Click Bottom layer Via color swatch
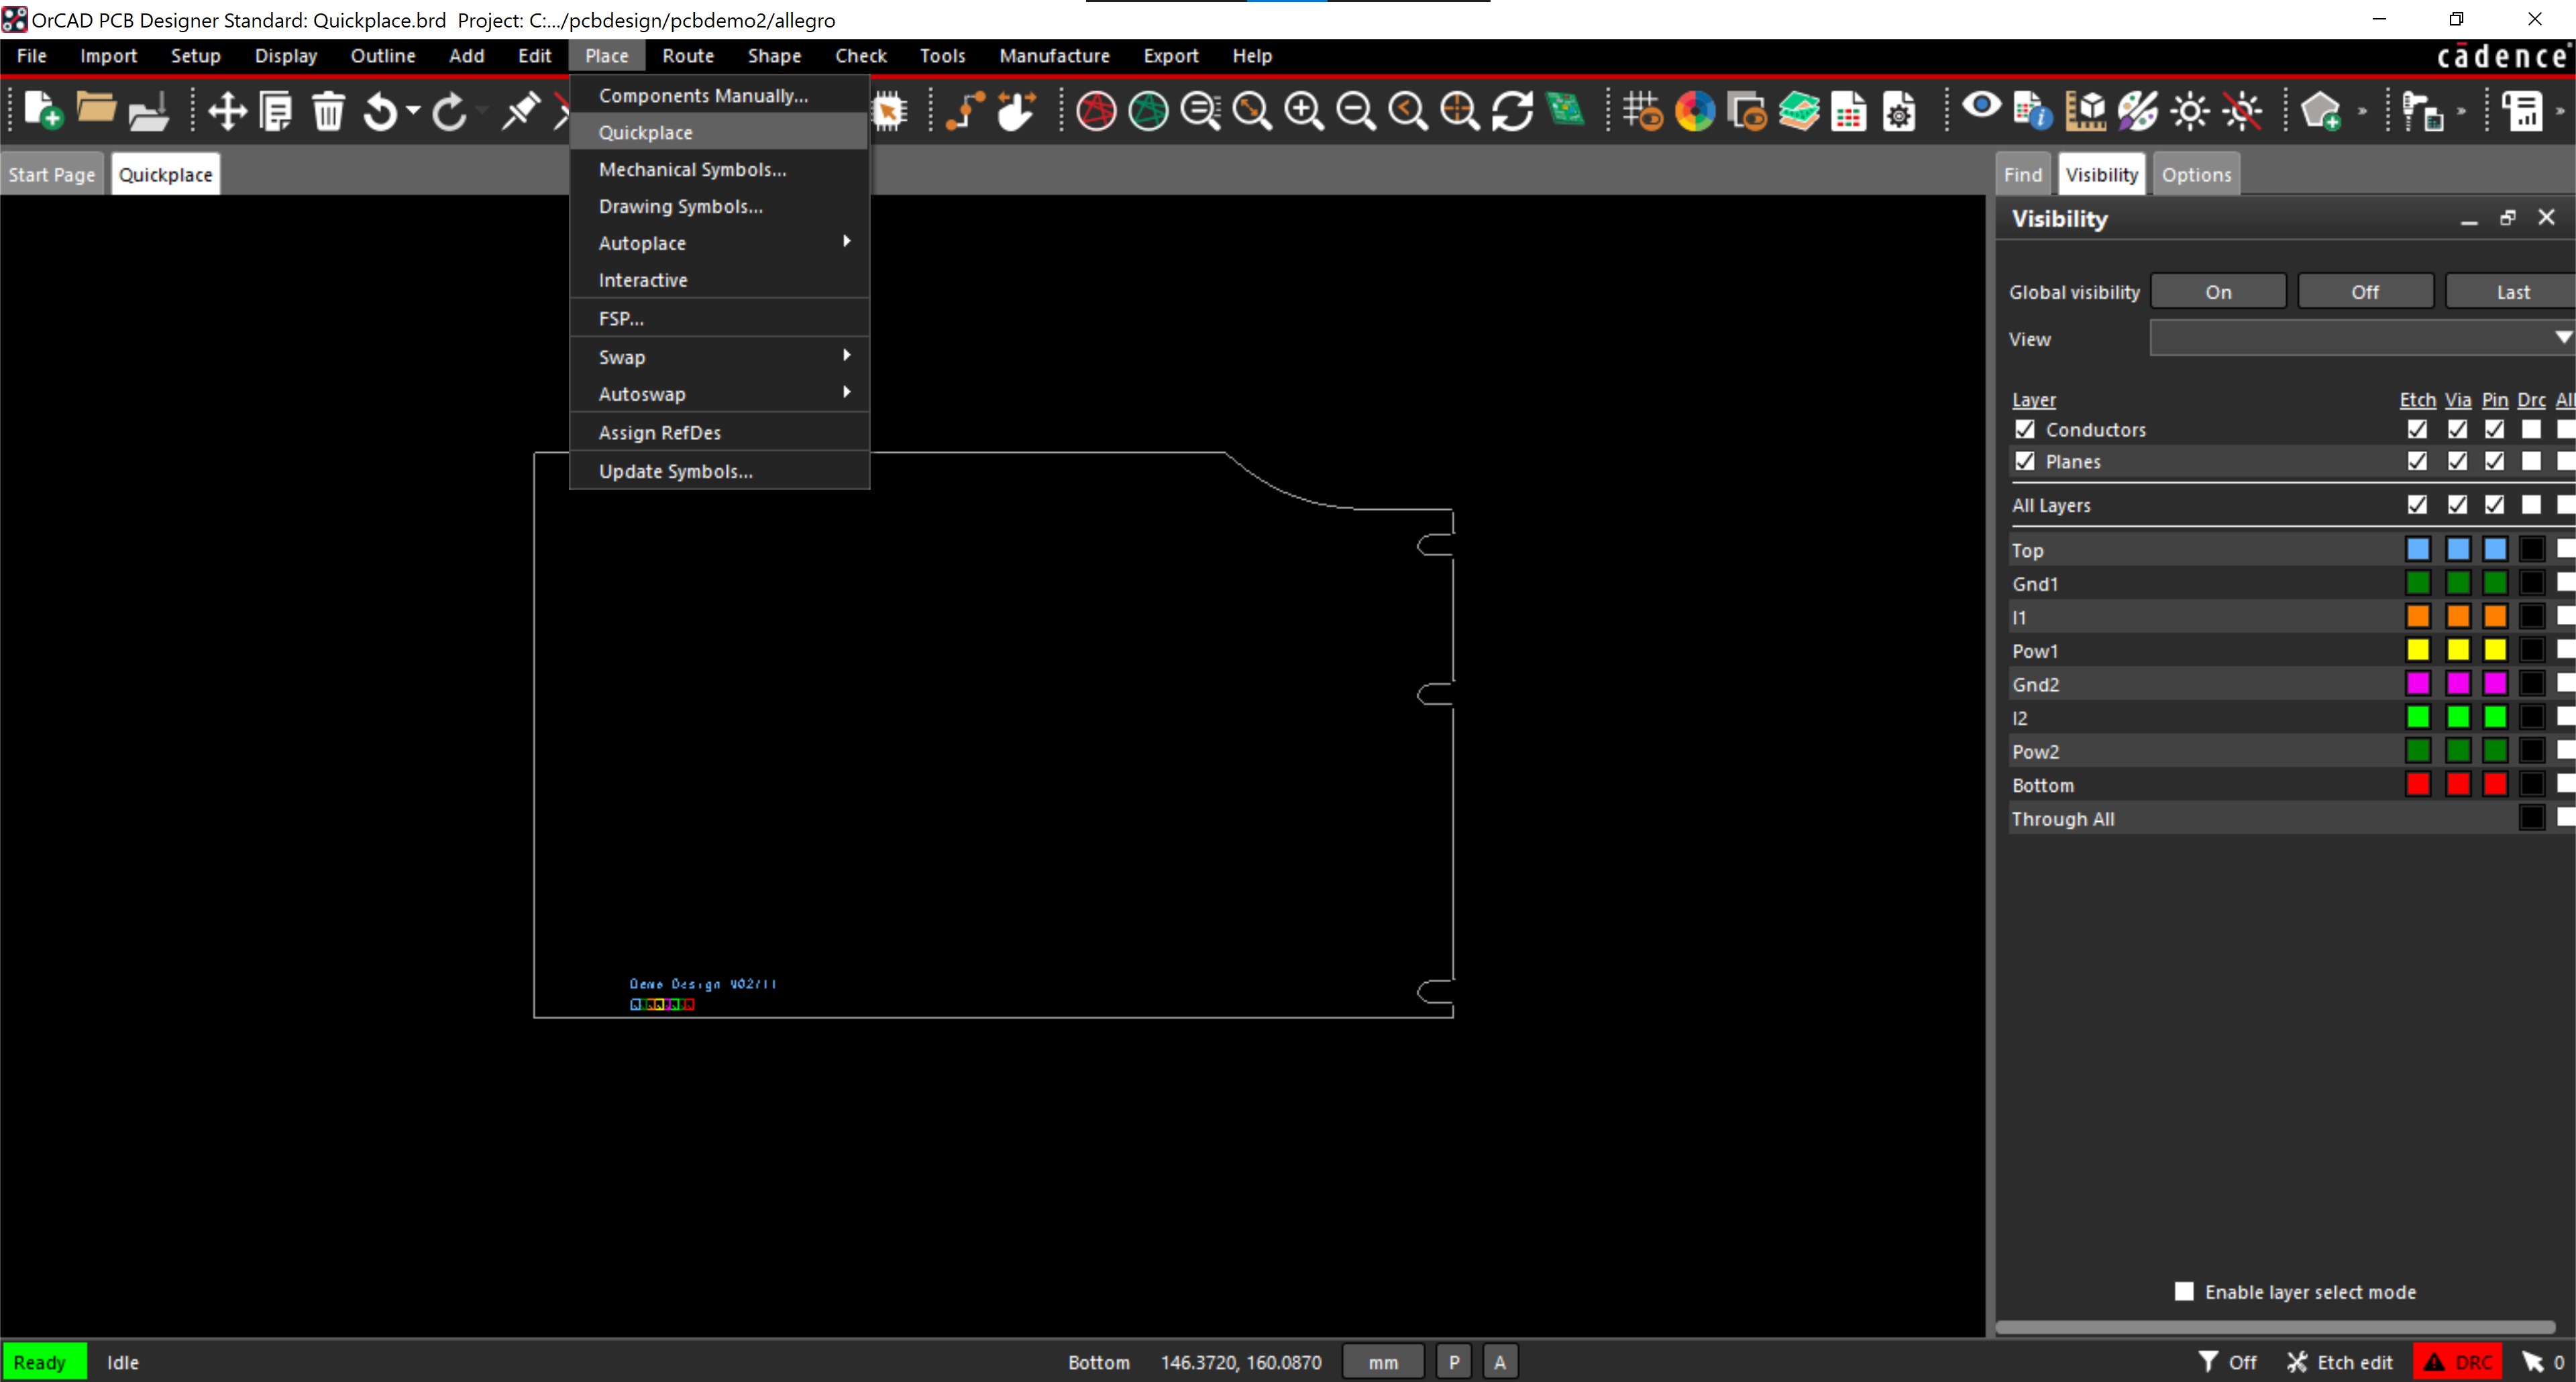2576x1382 pixels. click(2457, 784)
